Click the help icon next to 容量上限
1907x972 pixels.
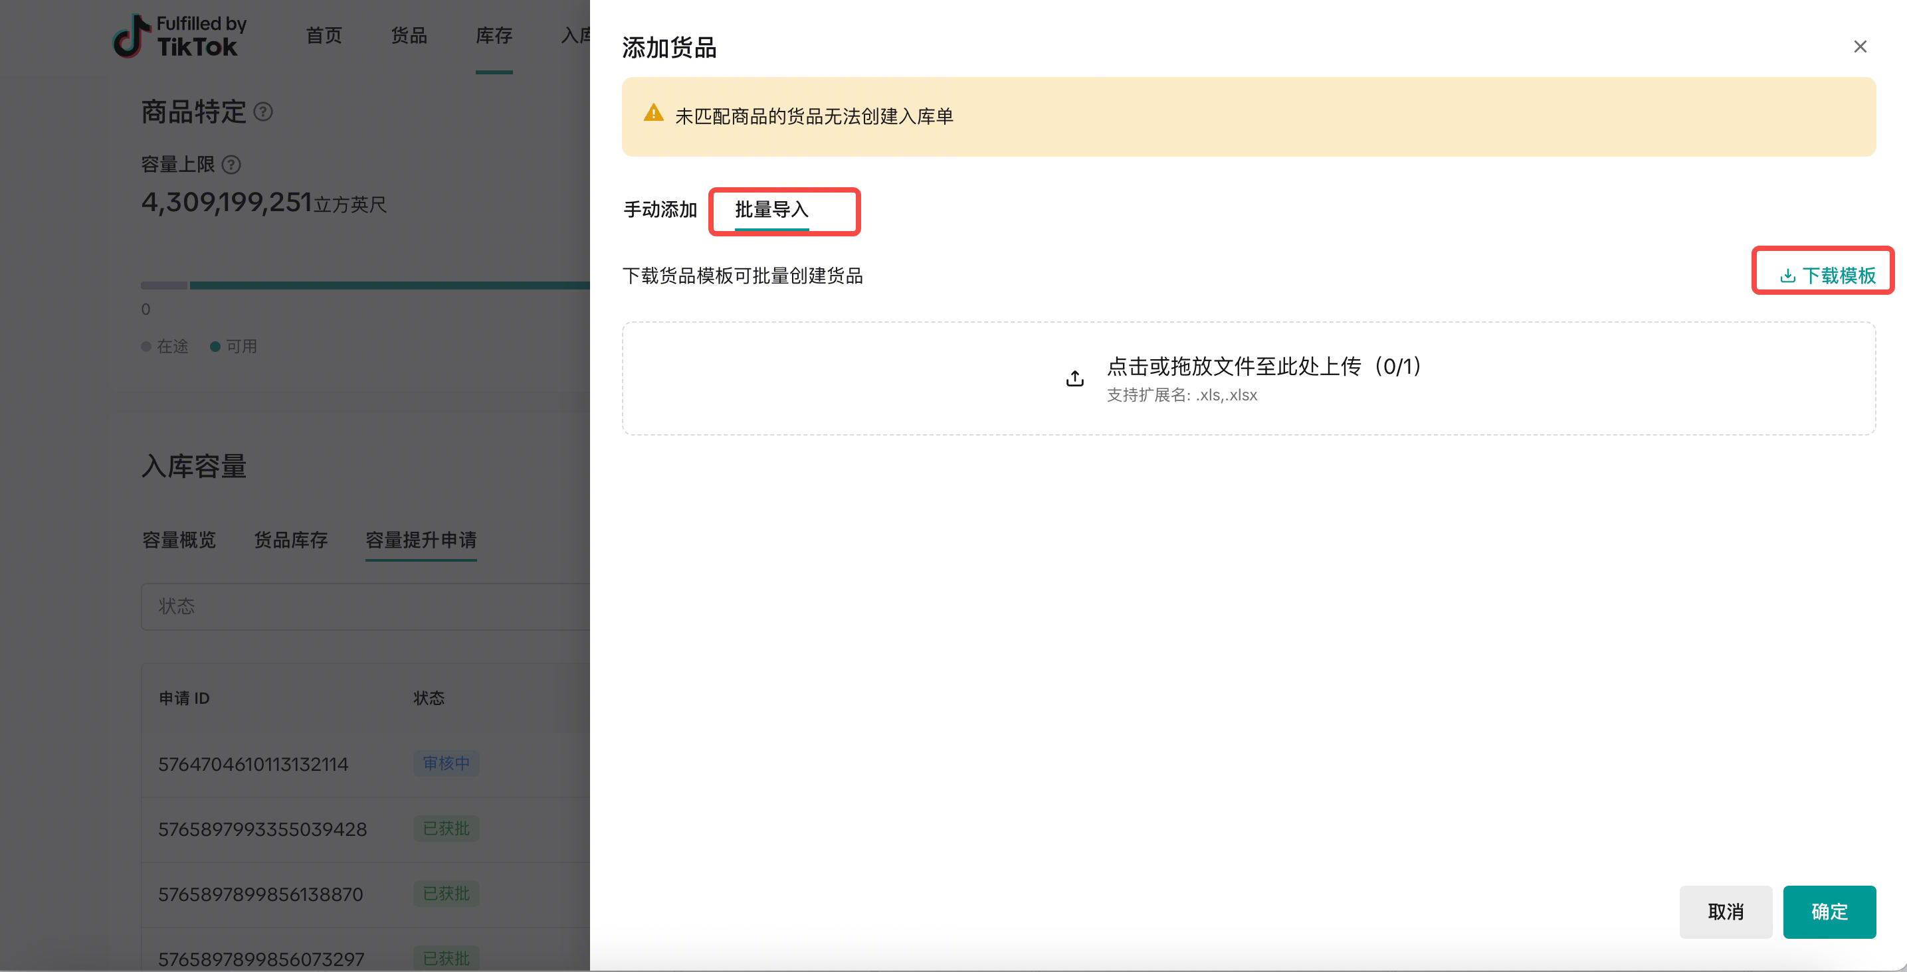tap(231, 164)
